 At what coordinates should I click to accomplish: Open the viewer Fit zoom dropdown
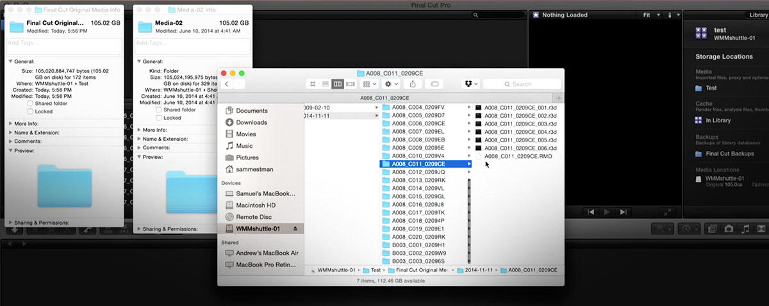click(x=652, y=15)
